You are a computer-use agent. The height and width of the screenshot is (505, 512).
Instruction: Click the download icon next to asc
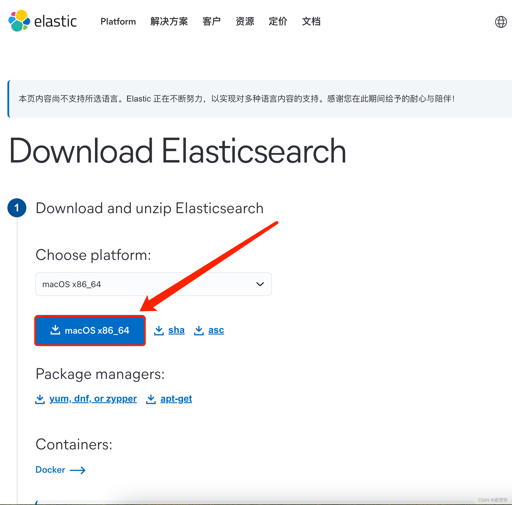(x=199, y=330)
